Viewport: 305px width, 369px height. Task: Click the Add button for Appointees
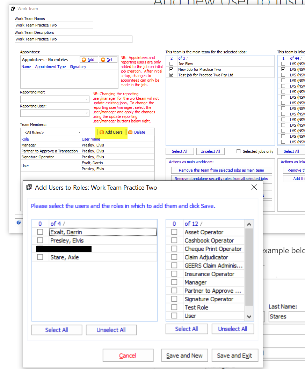[88, 60]
